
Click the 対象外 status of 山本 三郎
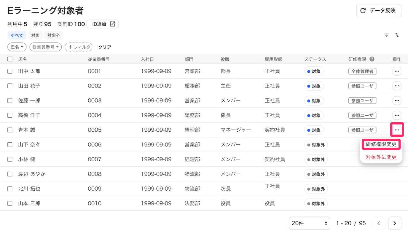coord(316,203)
